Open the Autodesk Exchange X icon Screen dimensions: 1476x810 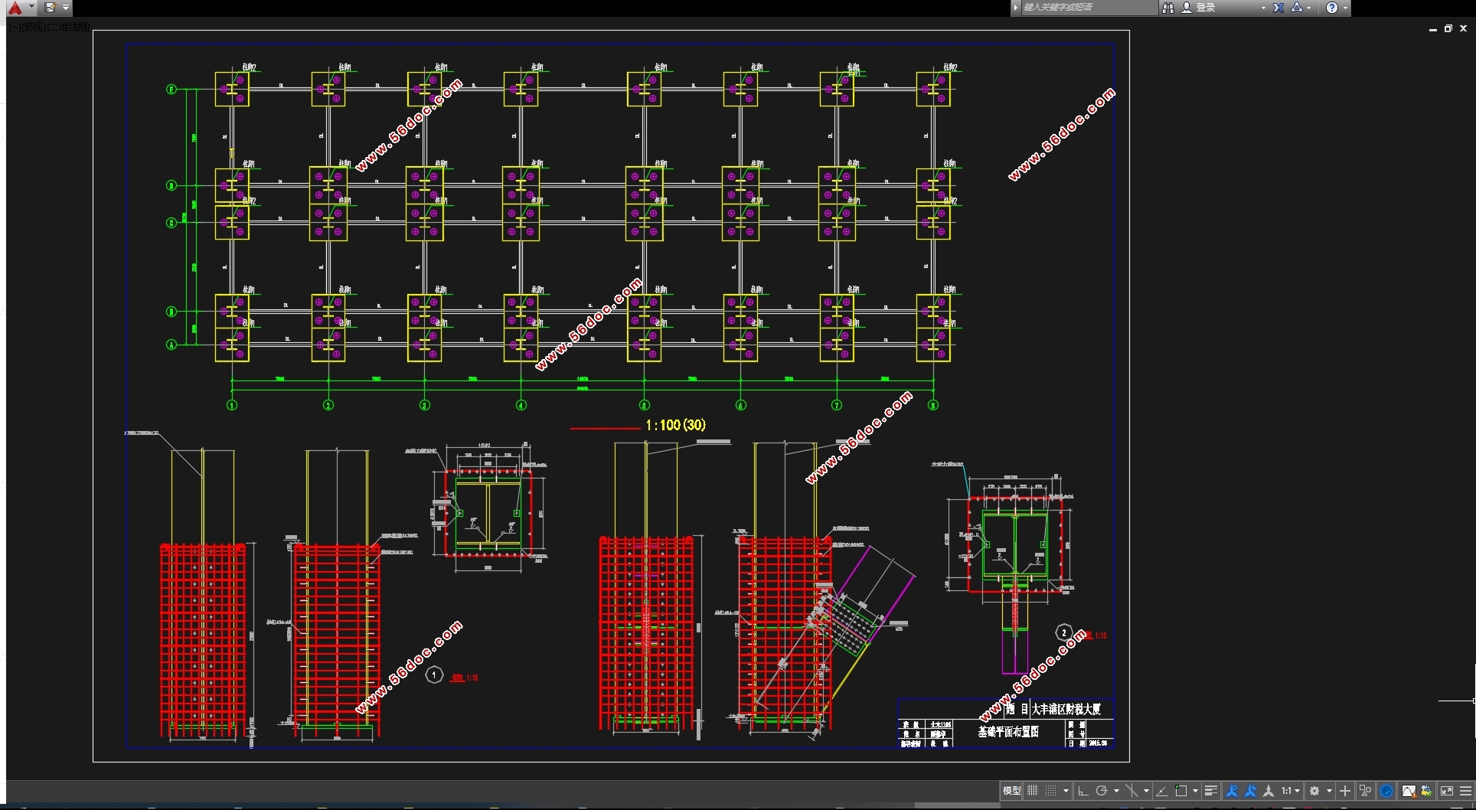1278,7
